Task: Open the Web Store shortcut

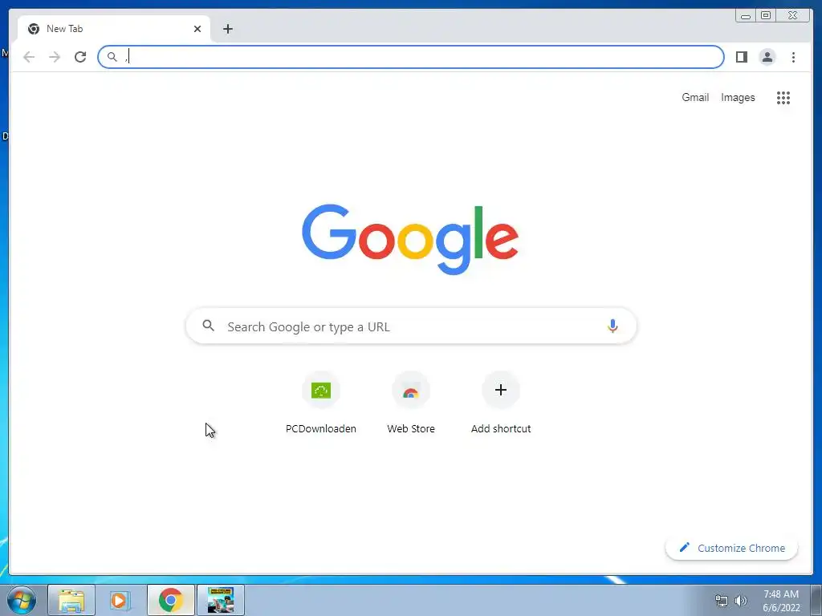Action: click(411, 403)
